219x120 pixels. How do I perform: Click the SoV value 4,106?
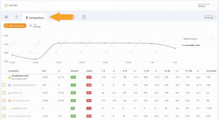tap(45, 77)
